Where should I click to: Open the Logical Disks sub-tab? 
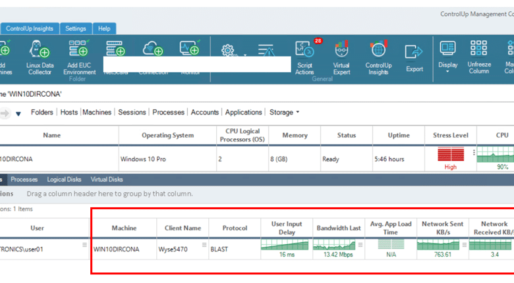(64, 180)
